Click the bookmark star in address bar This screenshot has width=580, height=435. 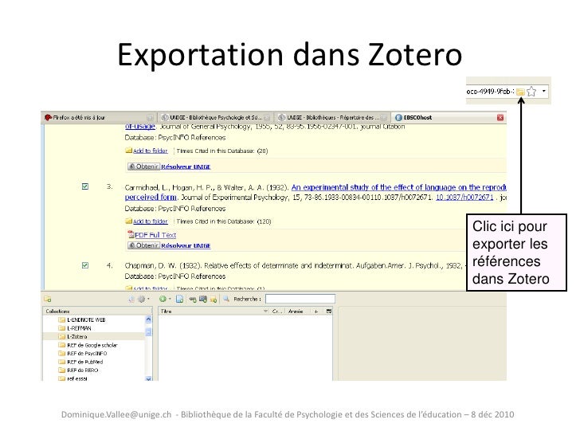click(x=531, y=92)
